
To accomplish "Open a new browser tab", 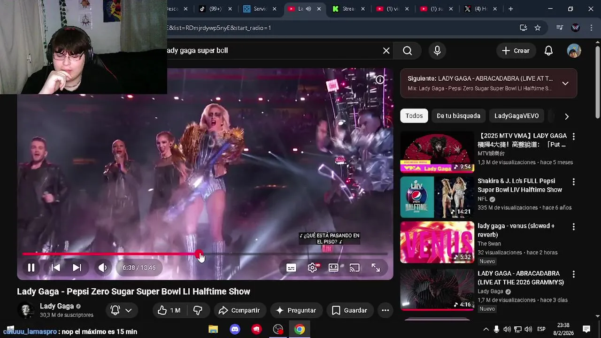I will point(510,9).
